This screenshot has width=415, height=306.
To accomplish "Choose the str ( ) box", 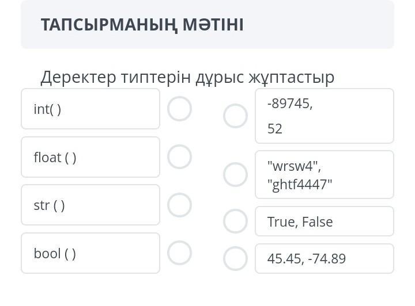I will pos(90,205).
